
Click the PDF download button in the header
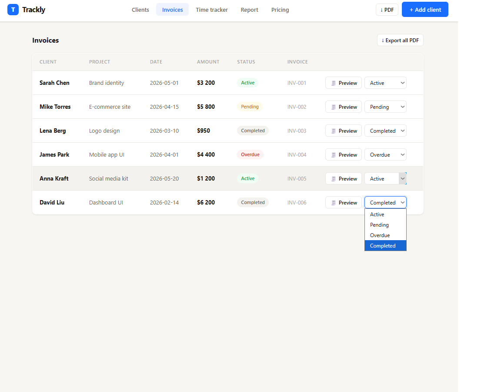387,10
